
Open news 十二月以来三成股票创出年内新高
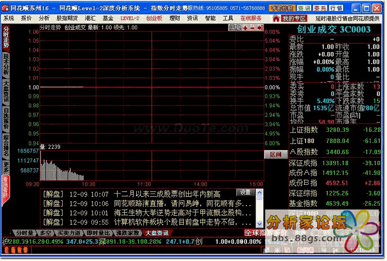(x=167, y=194)
